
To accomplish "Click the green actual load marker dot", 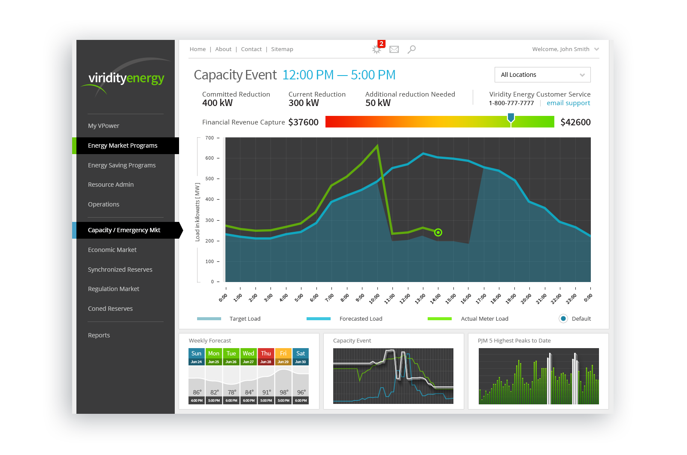I will point(438,232).
